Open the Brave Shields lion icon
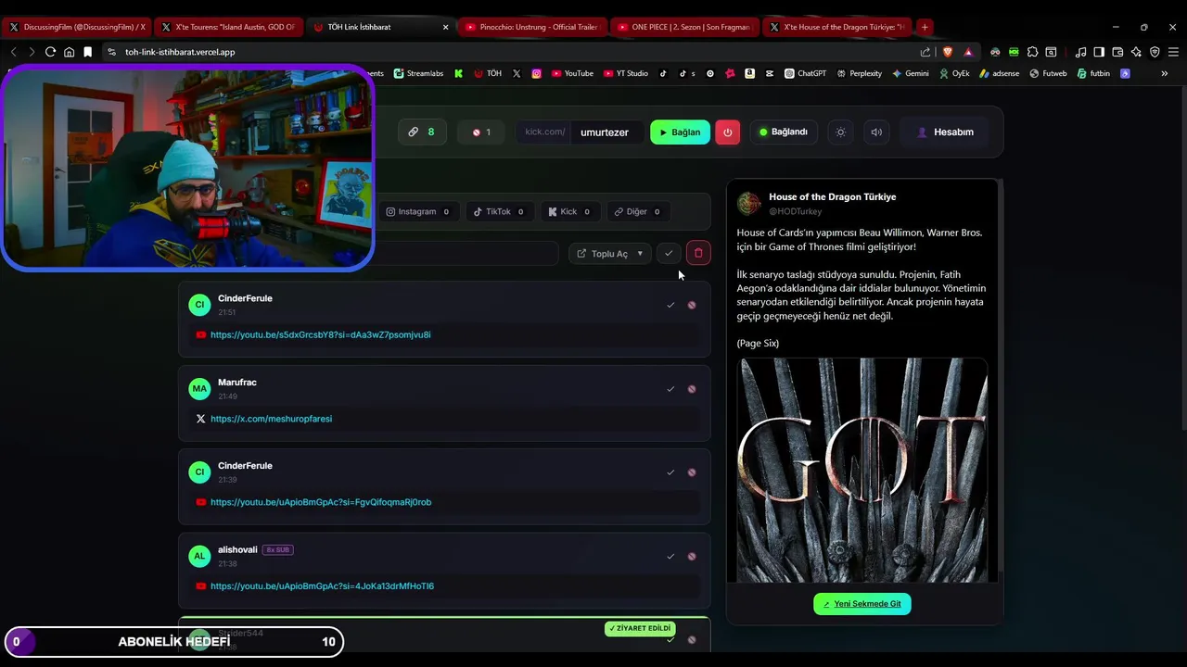1187x667 pixels. click(947, 52)
